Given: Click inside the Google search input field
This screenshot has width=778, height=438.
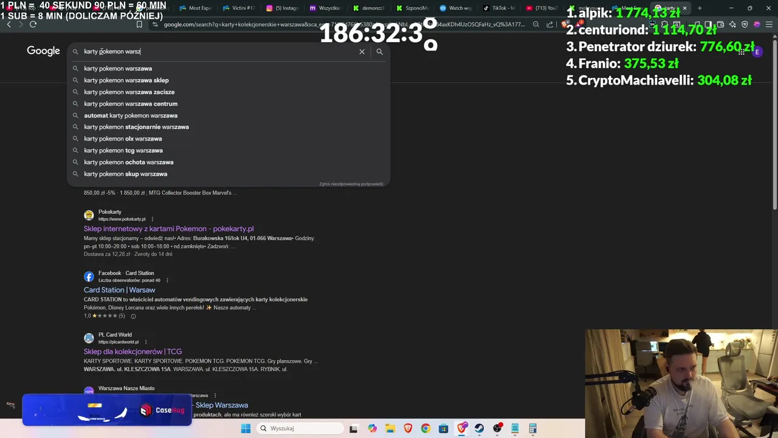Looking at the screenshot, I should pos(219,52).
